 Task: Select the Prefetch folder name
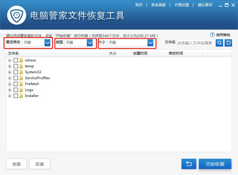32,84
